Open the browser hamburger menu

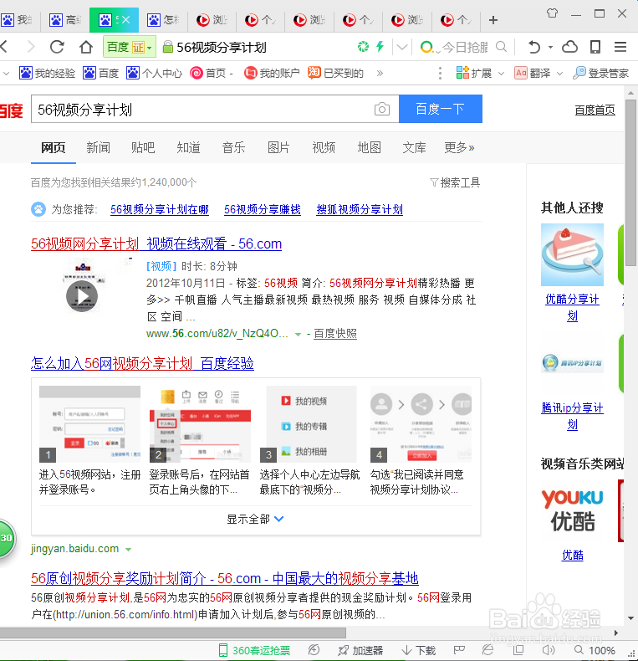pyautogui.click(x=620, y=46)
